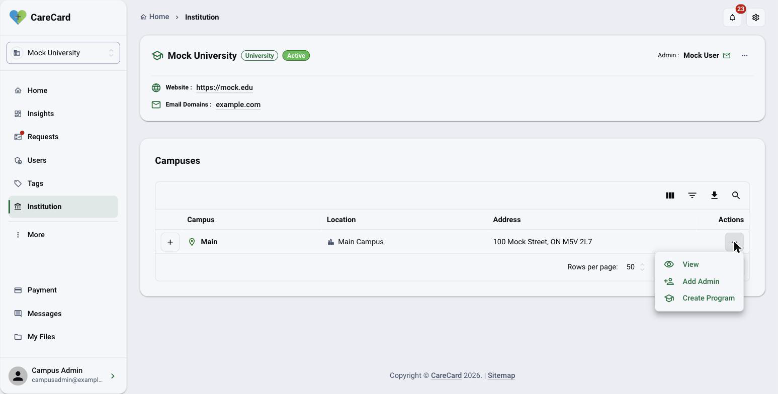
Task: Open settings gear in top bar
Action: pyautogui.click(x=755, y=18)
